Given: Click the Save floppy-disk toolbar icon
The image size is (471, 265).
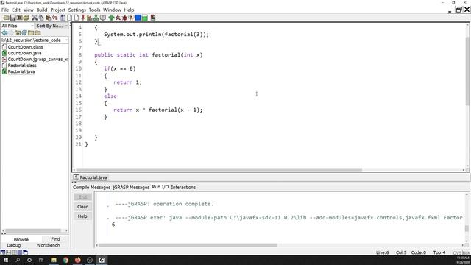Looking at the screenshot, I should (13, 18).
